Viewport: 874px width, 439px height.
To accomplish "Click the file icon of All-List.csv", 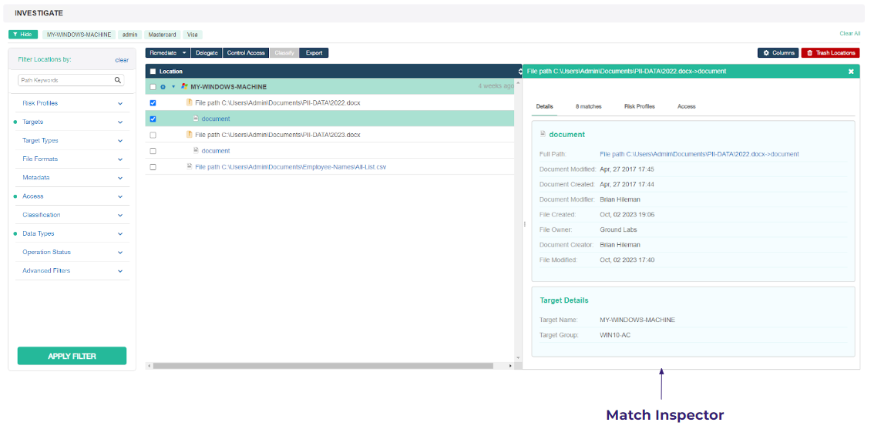I will [x=190, y=166].
